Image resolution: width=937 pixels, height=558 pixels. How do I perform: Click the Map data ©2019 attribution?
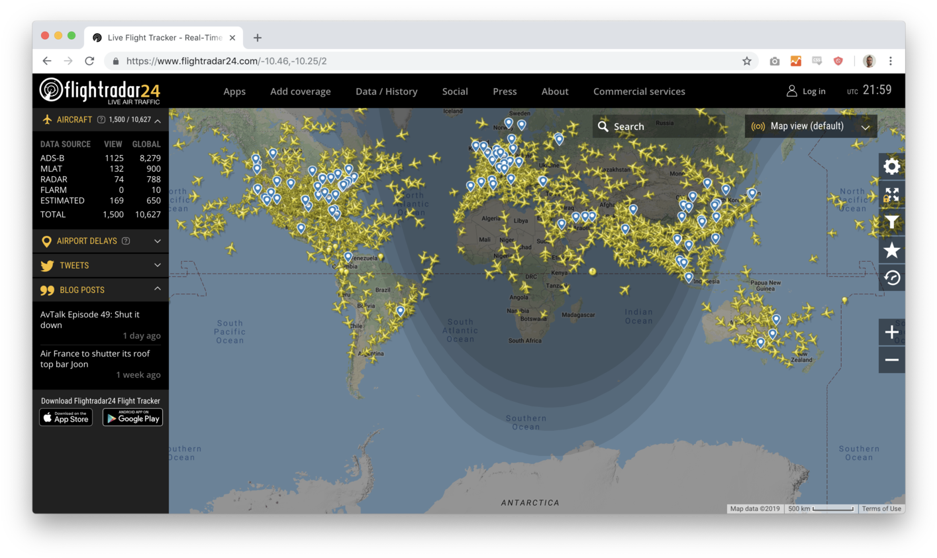(755, 509)
